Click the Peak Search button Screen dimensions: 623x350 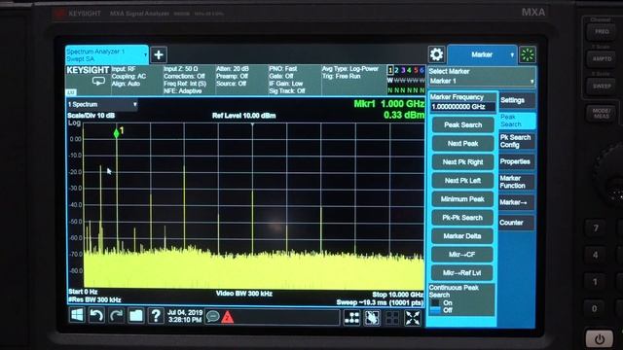[462, 125]
